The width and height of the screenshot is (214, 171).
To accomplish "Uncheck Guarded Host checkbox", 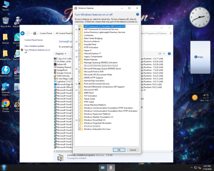I will click(79, 44).
